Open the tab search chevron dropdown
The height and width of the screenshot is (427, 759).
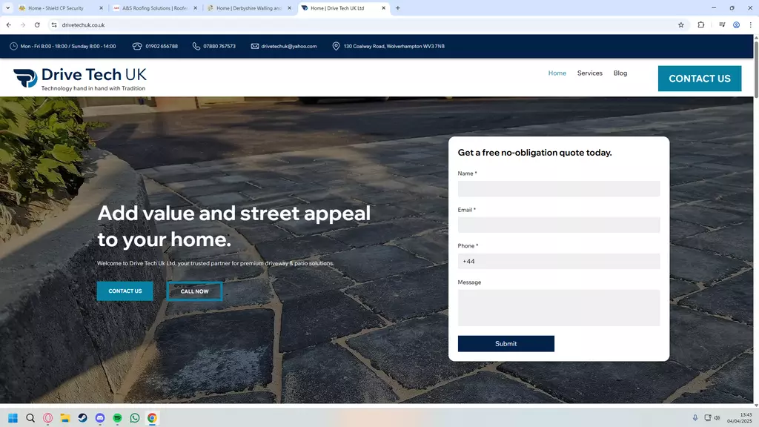[7, 8]
